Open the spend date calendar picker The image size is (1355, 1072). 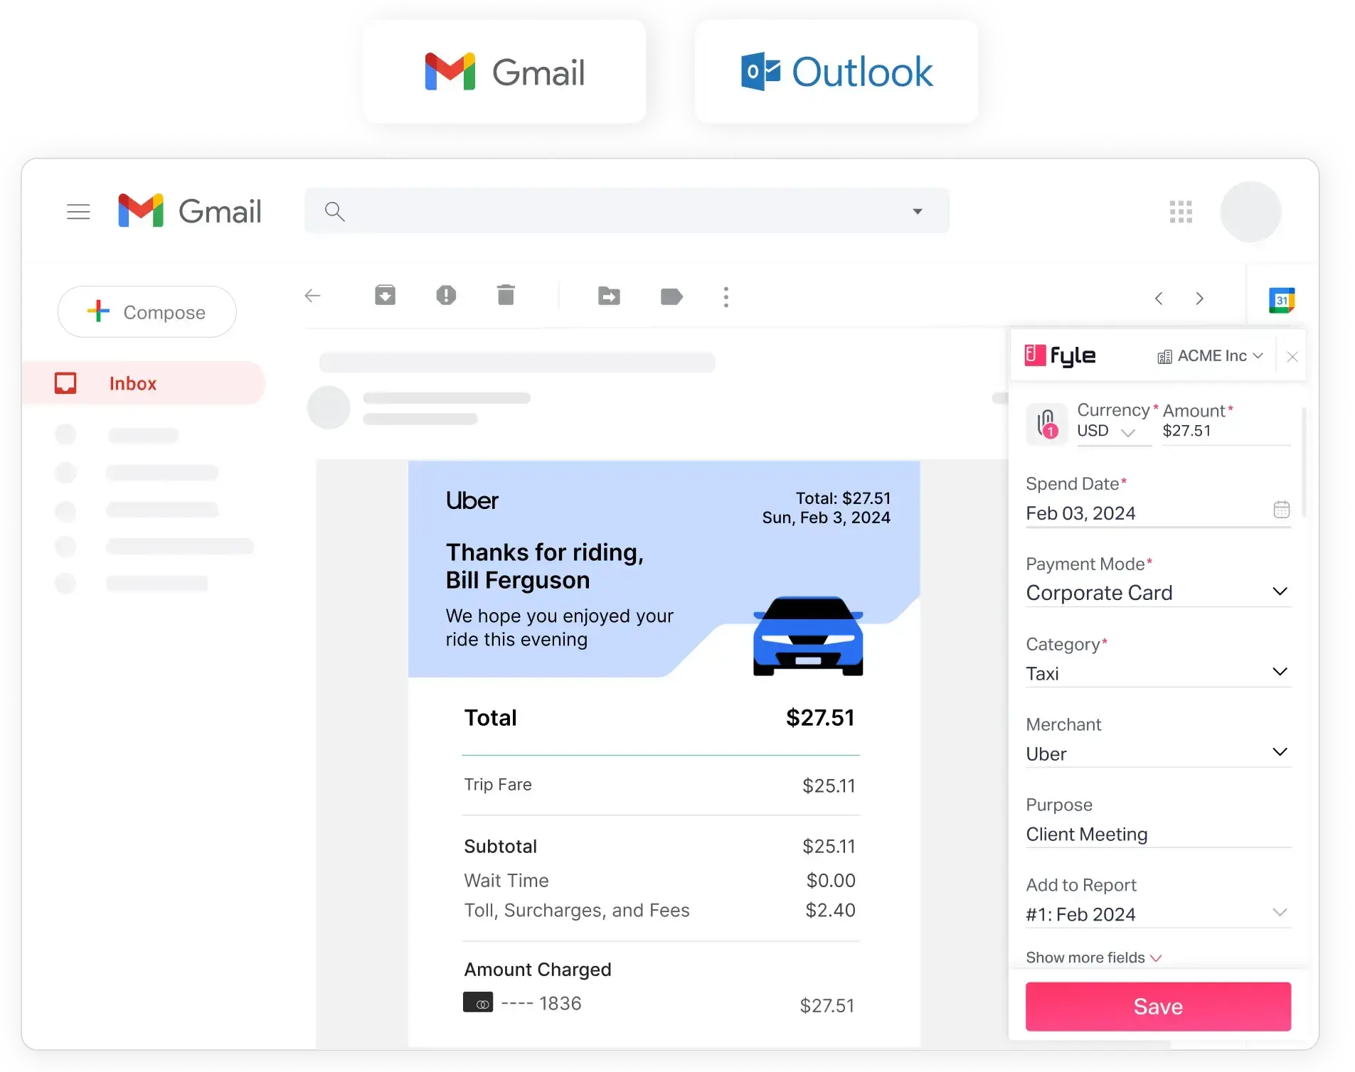(x=1281, y=510)
